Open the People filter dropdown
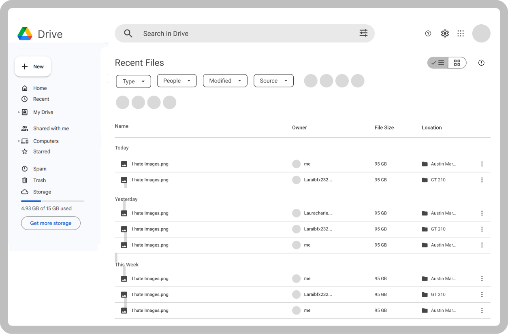The height and width of the screenshot is (334, 508). [x=177, y=81]
